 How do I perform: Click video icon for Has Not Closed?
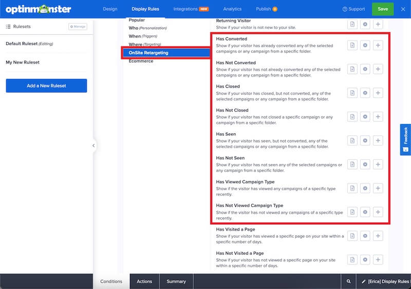[365, 117]
